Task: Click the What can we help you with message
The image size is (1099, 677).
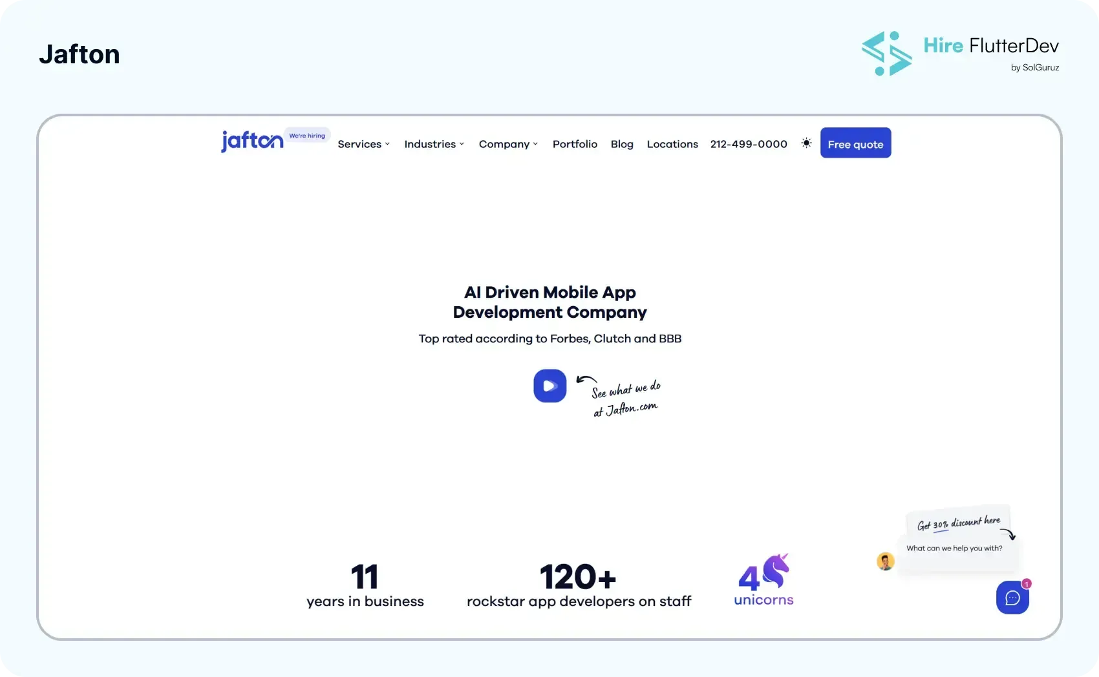Action: click(x=954, y=548)
